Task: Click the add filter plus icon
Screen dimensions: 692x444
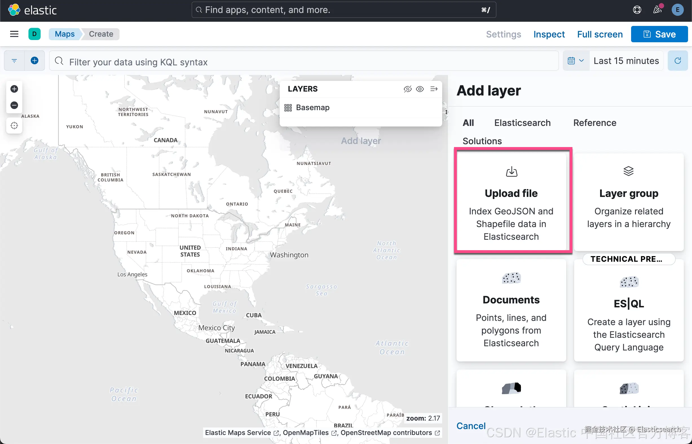Action: (x=35, y=61)
